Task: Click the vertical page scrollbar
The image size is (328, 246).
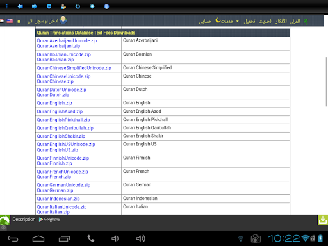Action: (x=326, y=81)
